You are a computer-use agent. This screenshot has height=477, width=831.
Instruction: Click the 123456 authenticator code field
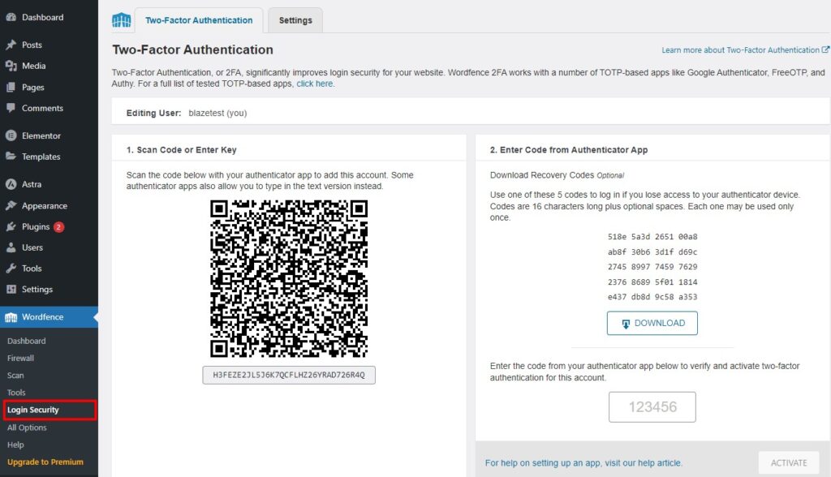pyautogui.click(x=652, y=407)
